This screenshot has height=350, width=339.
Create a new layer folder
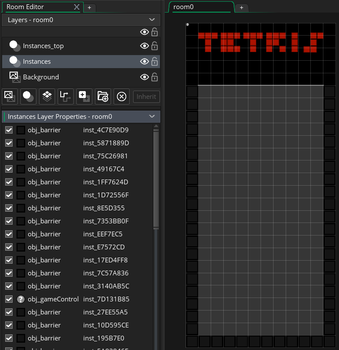tap(103, 96)
